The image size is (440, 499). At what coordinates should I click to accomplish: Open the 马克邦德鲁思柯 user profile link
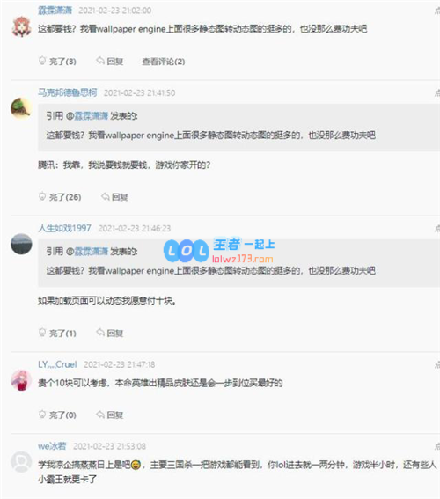(x=68, y=92)
